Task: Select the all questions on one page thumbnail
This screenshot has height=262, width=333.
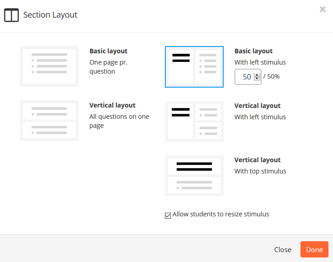Action: 49,121
